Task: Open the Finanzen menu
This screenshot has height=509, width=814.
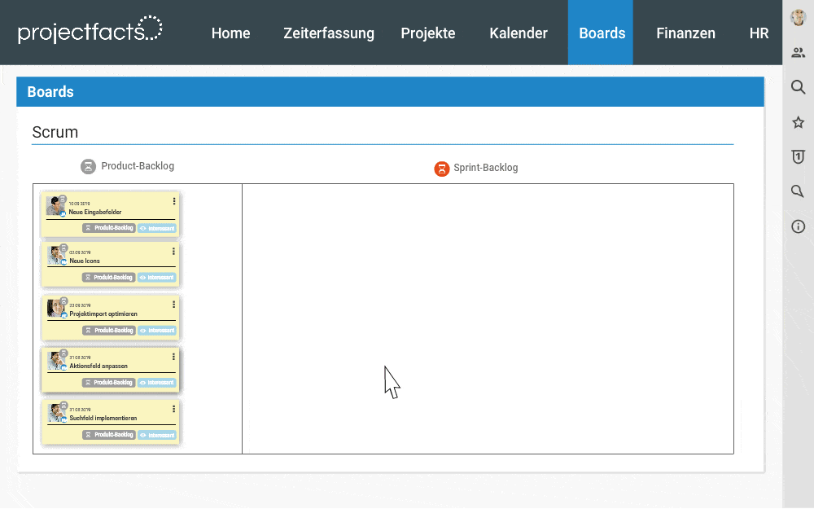Action: coord(685,33)
